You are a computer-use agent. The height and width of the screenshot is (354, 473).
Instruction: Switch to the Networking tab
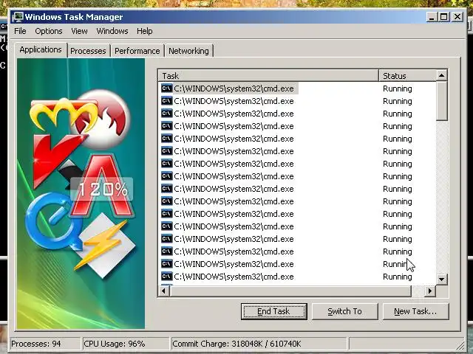coord(188,51)
